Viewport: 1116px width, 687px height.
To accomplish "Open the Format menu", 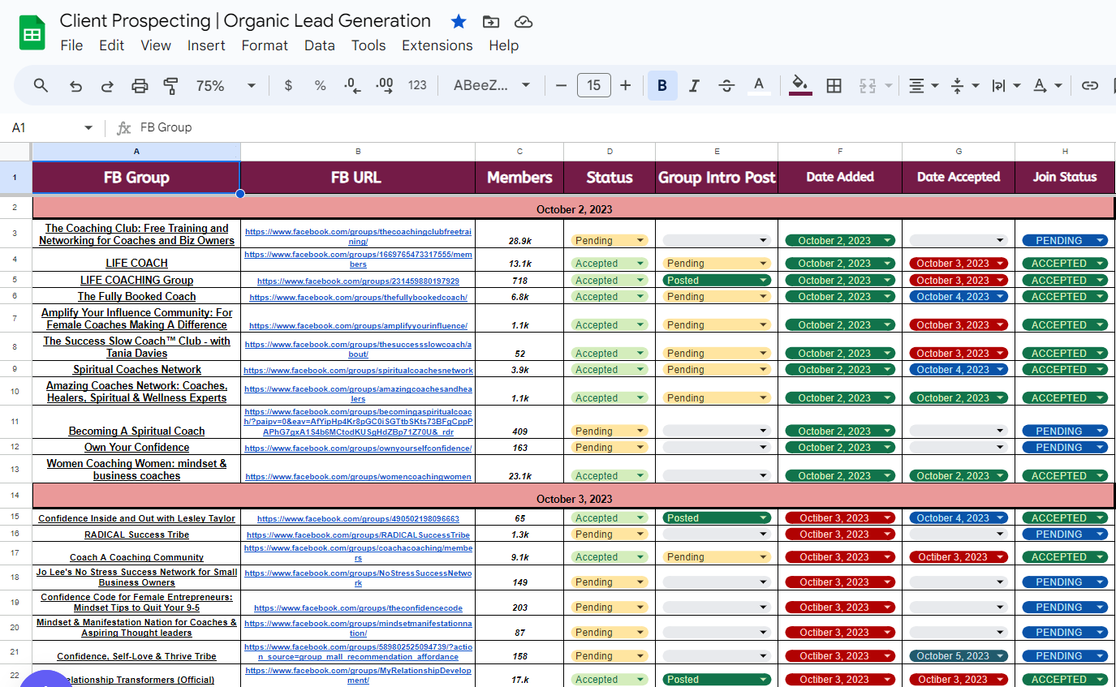I will pos(265,45).
